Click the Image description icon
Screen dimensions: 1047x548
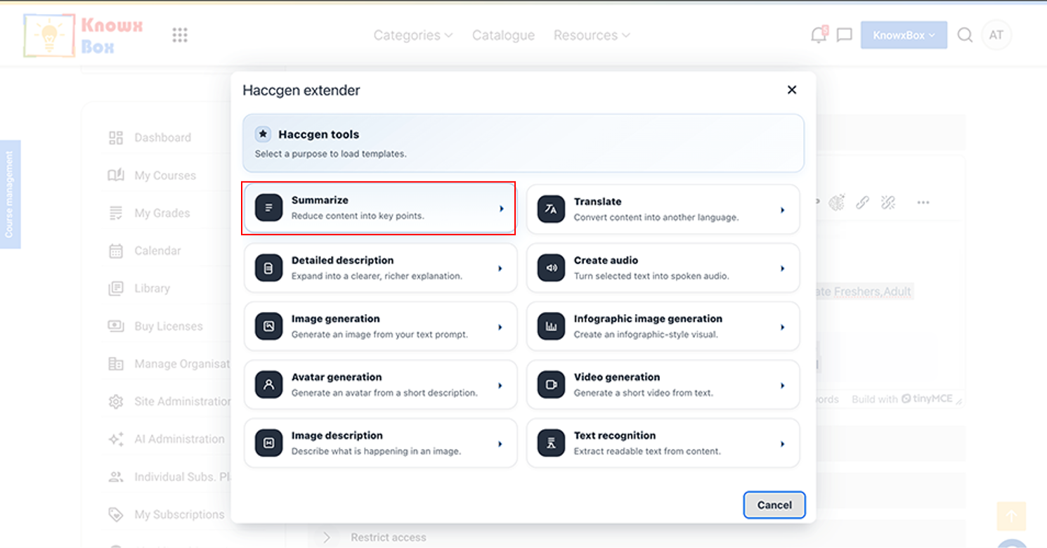tap(268, 443)
